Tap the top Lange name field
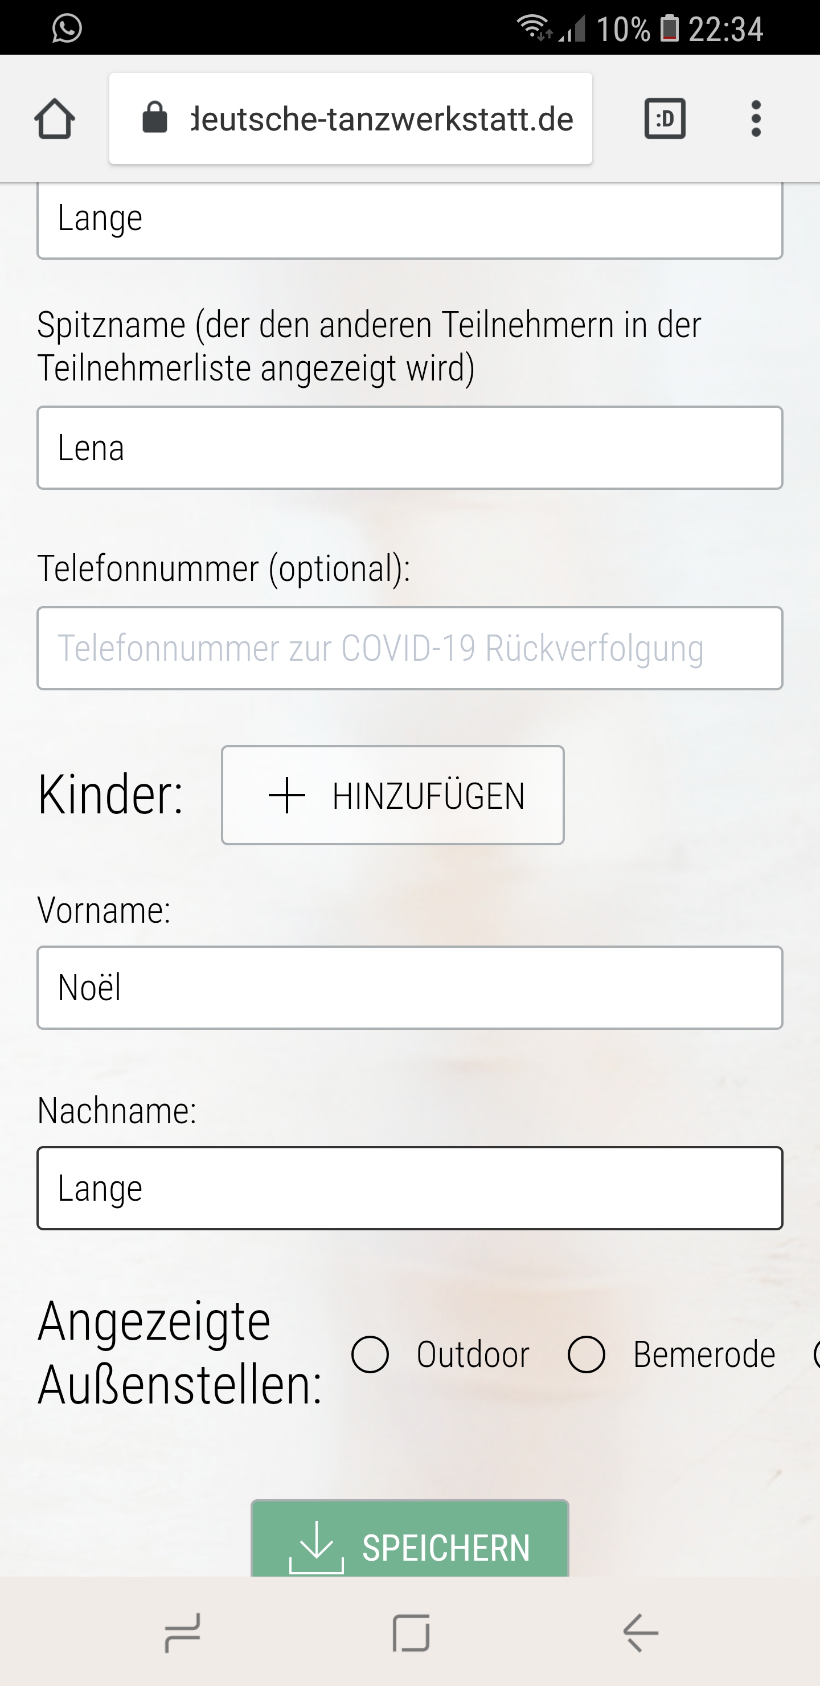820x1686 pixels. pyautogui.click(x=409, y=220)
